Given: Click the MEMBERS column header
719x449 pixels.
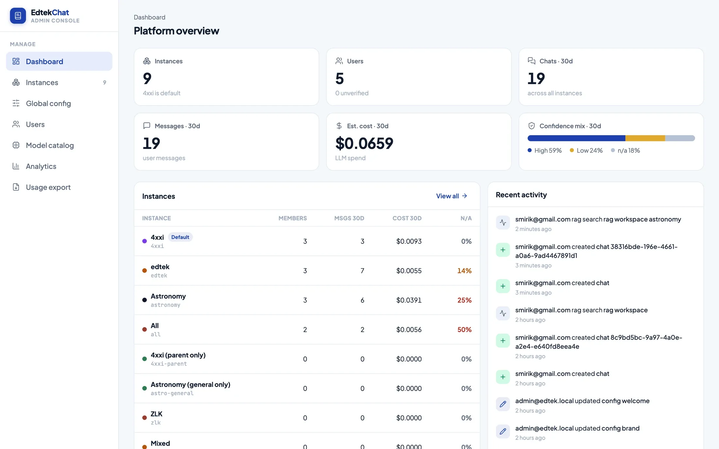Looking at the screenshot, I should coord(293,218).
